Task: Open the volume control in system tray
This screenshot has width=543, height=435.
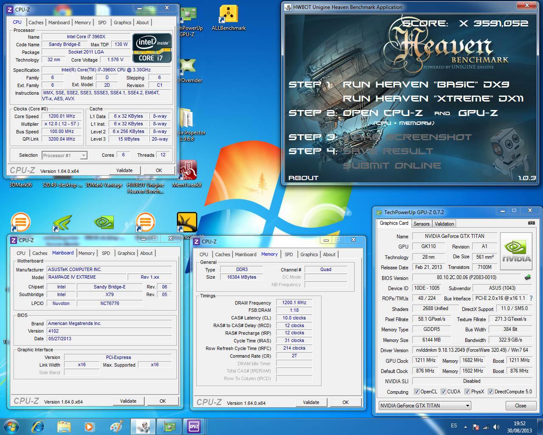Action: coord(497,427)
